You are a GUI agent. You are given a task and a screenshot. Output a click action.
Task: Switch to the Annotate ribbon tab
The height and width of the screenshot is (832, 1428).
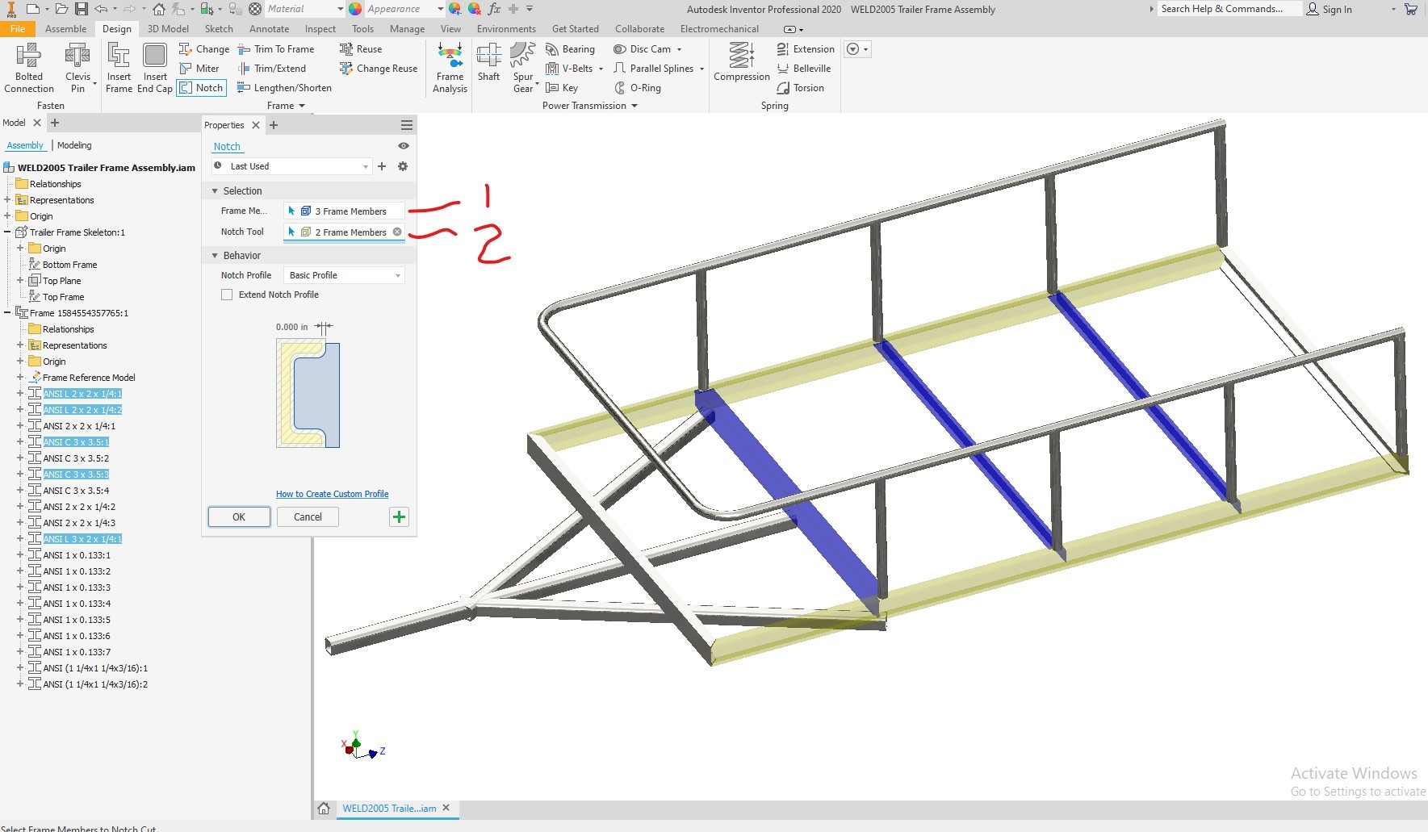click(x=269, y=28)
